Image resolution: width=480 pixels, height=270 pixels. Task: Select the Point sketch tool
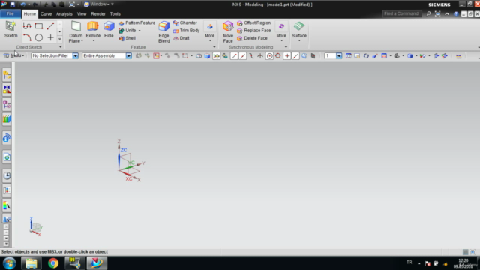(50, 37)
